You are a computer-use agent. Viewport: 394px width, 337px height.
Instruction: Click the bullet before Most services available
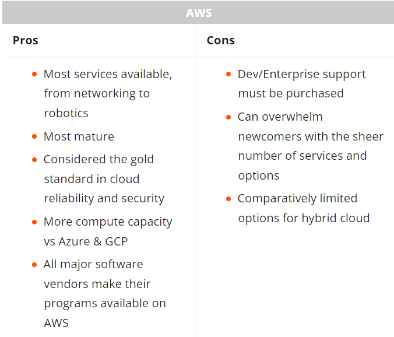34,75
